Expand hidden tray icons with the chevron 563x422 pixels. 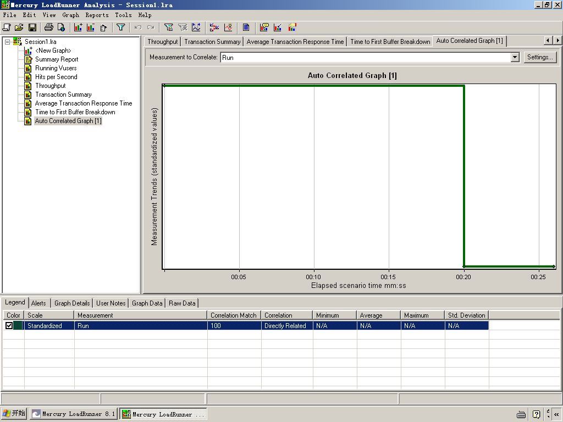pos(556,414)
